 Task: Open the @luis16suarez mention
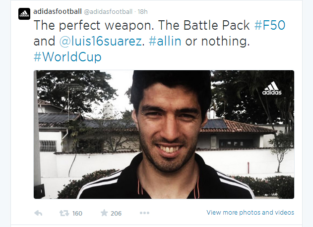(101, 41)
